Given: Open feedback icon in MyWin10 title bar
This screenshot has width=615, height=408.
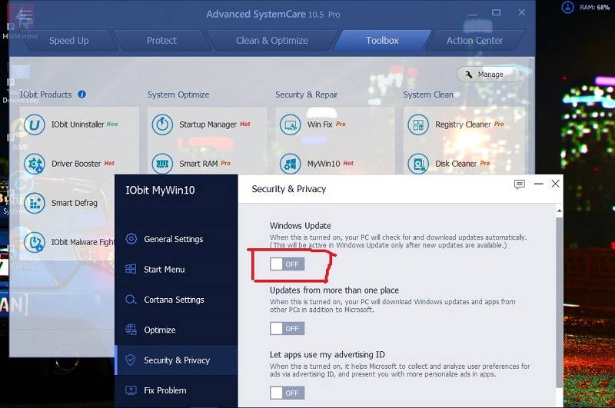Looking at the screenshot, I should [520, 184].
